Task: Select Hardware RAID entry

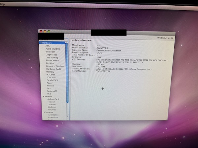Action: tap(53, 69)
